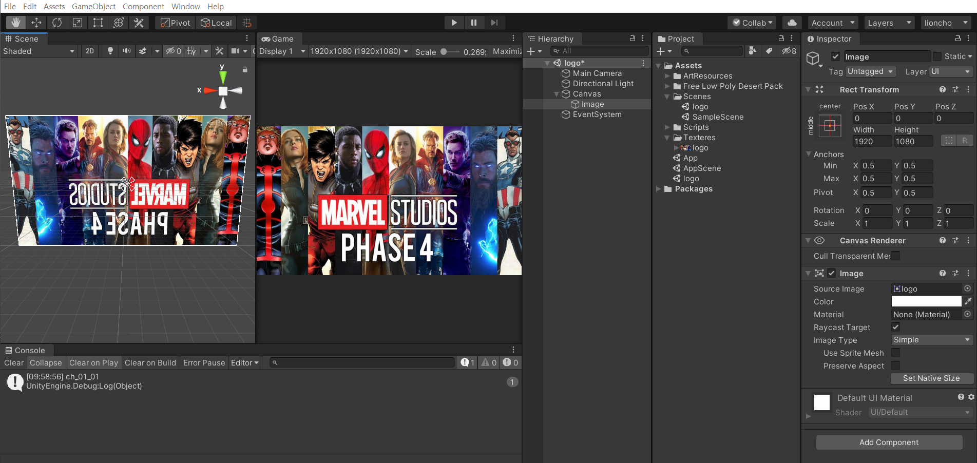Uncheck Raycast Target checkbox

click(895, 327)
